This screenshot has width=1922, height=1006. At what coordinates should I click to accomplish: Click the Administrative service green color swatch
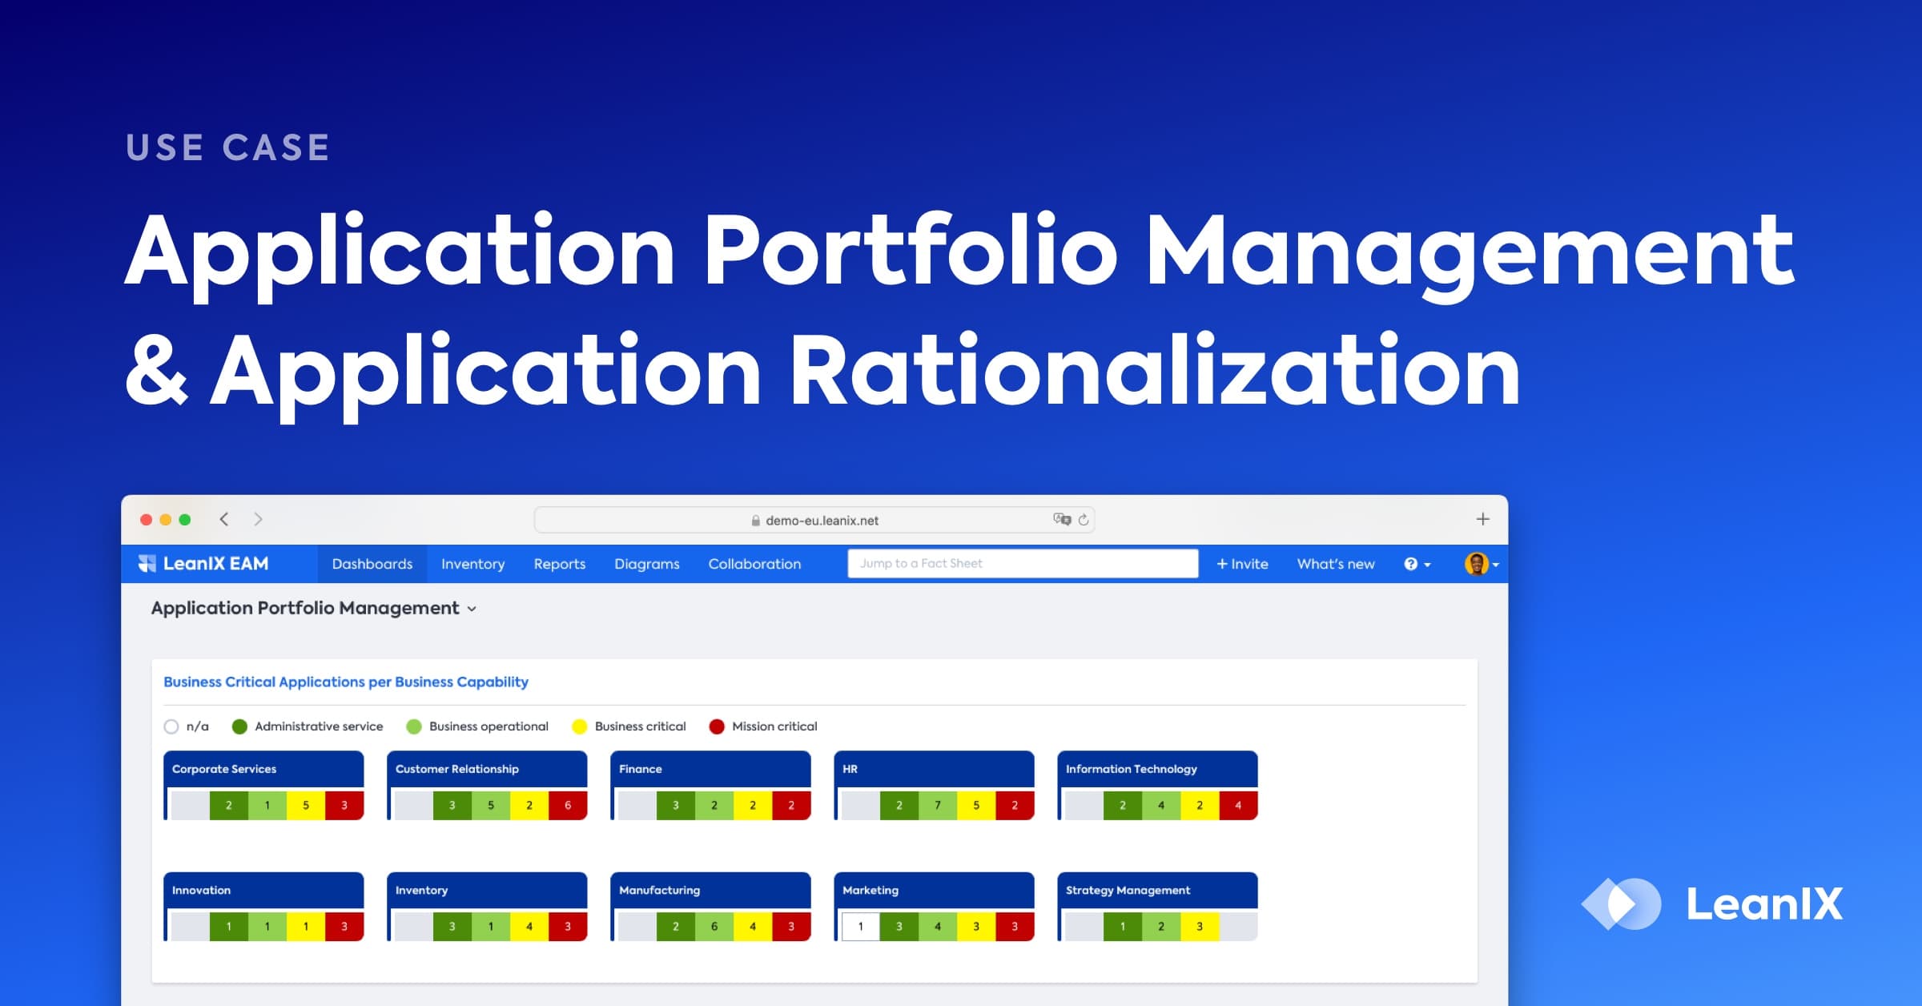[239, 726]
